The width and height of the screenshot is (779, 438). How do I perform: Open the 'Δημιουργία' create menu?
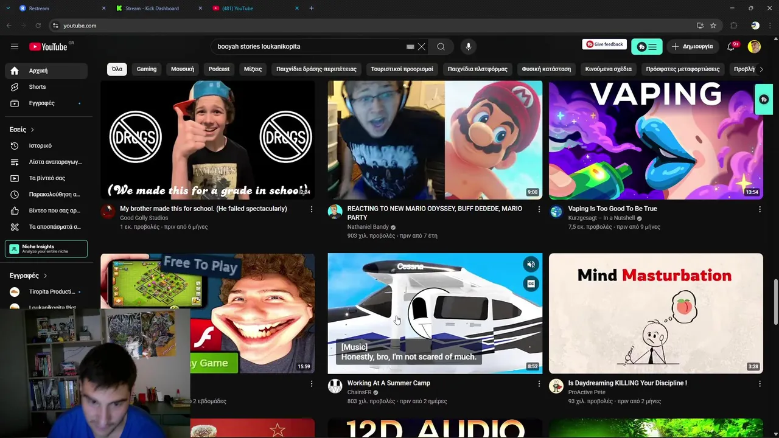tap(692, 46)
